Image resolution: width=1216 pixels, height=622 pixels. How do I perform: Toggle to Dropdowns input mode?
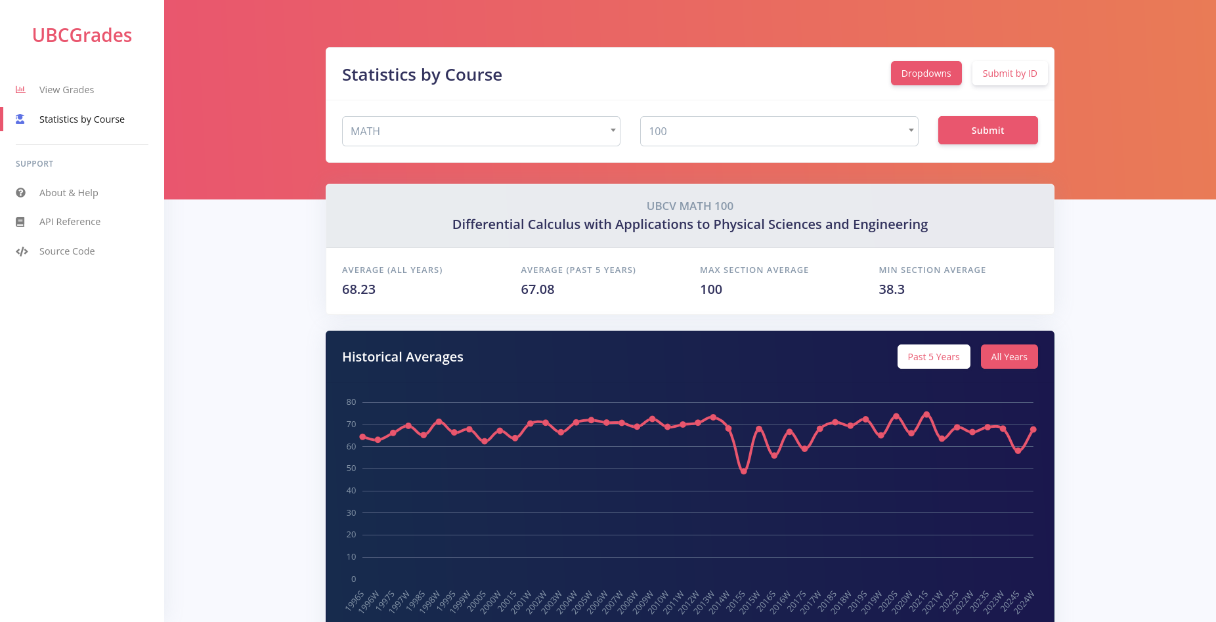(x=926, y=73)
